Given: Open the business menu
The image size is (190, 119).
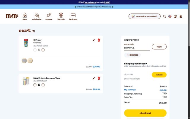Looking at the screenshot, I should 73,16.
